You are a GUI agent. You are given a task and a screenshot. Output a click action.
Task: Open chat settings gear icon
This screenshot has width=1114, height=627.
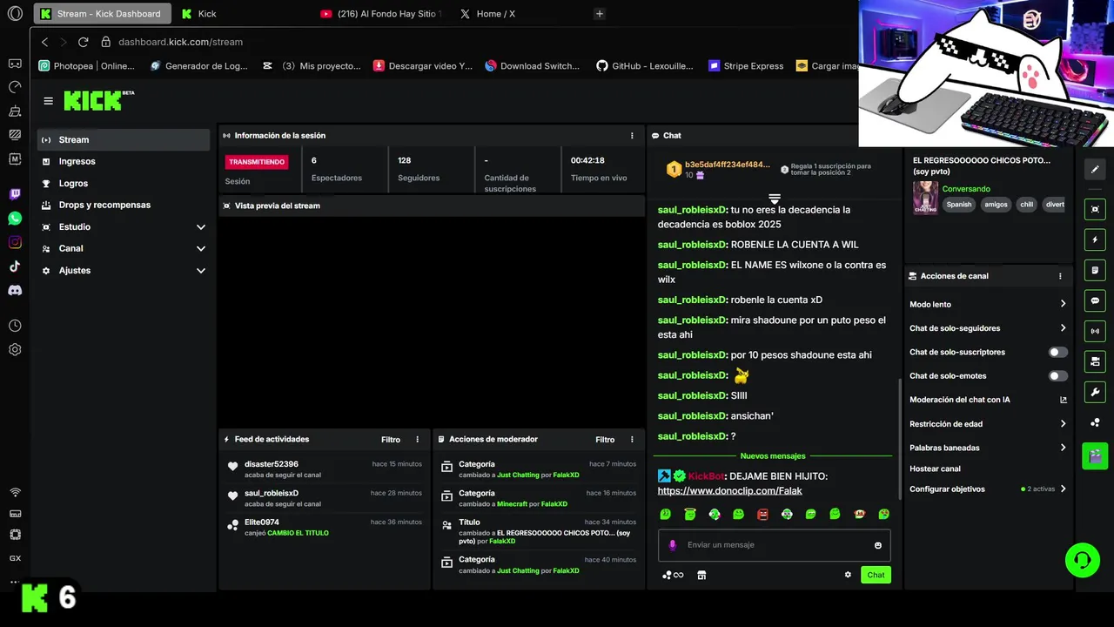pos(848,575)
